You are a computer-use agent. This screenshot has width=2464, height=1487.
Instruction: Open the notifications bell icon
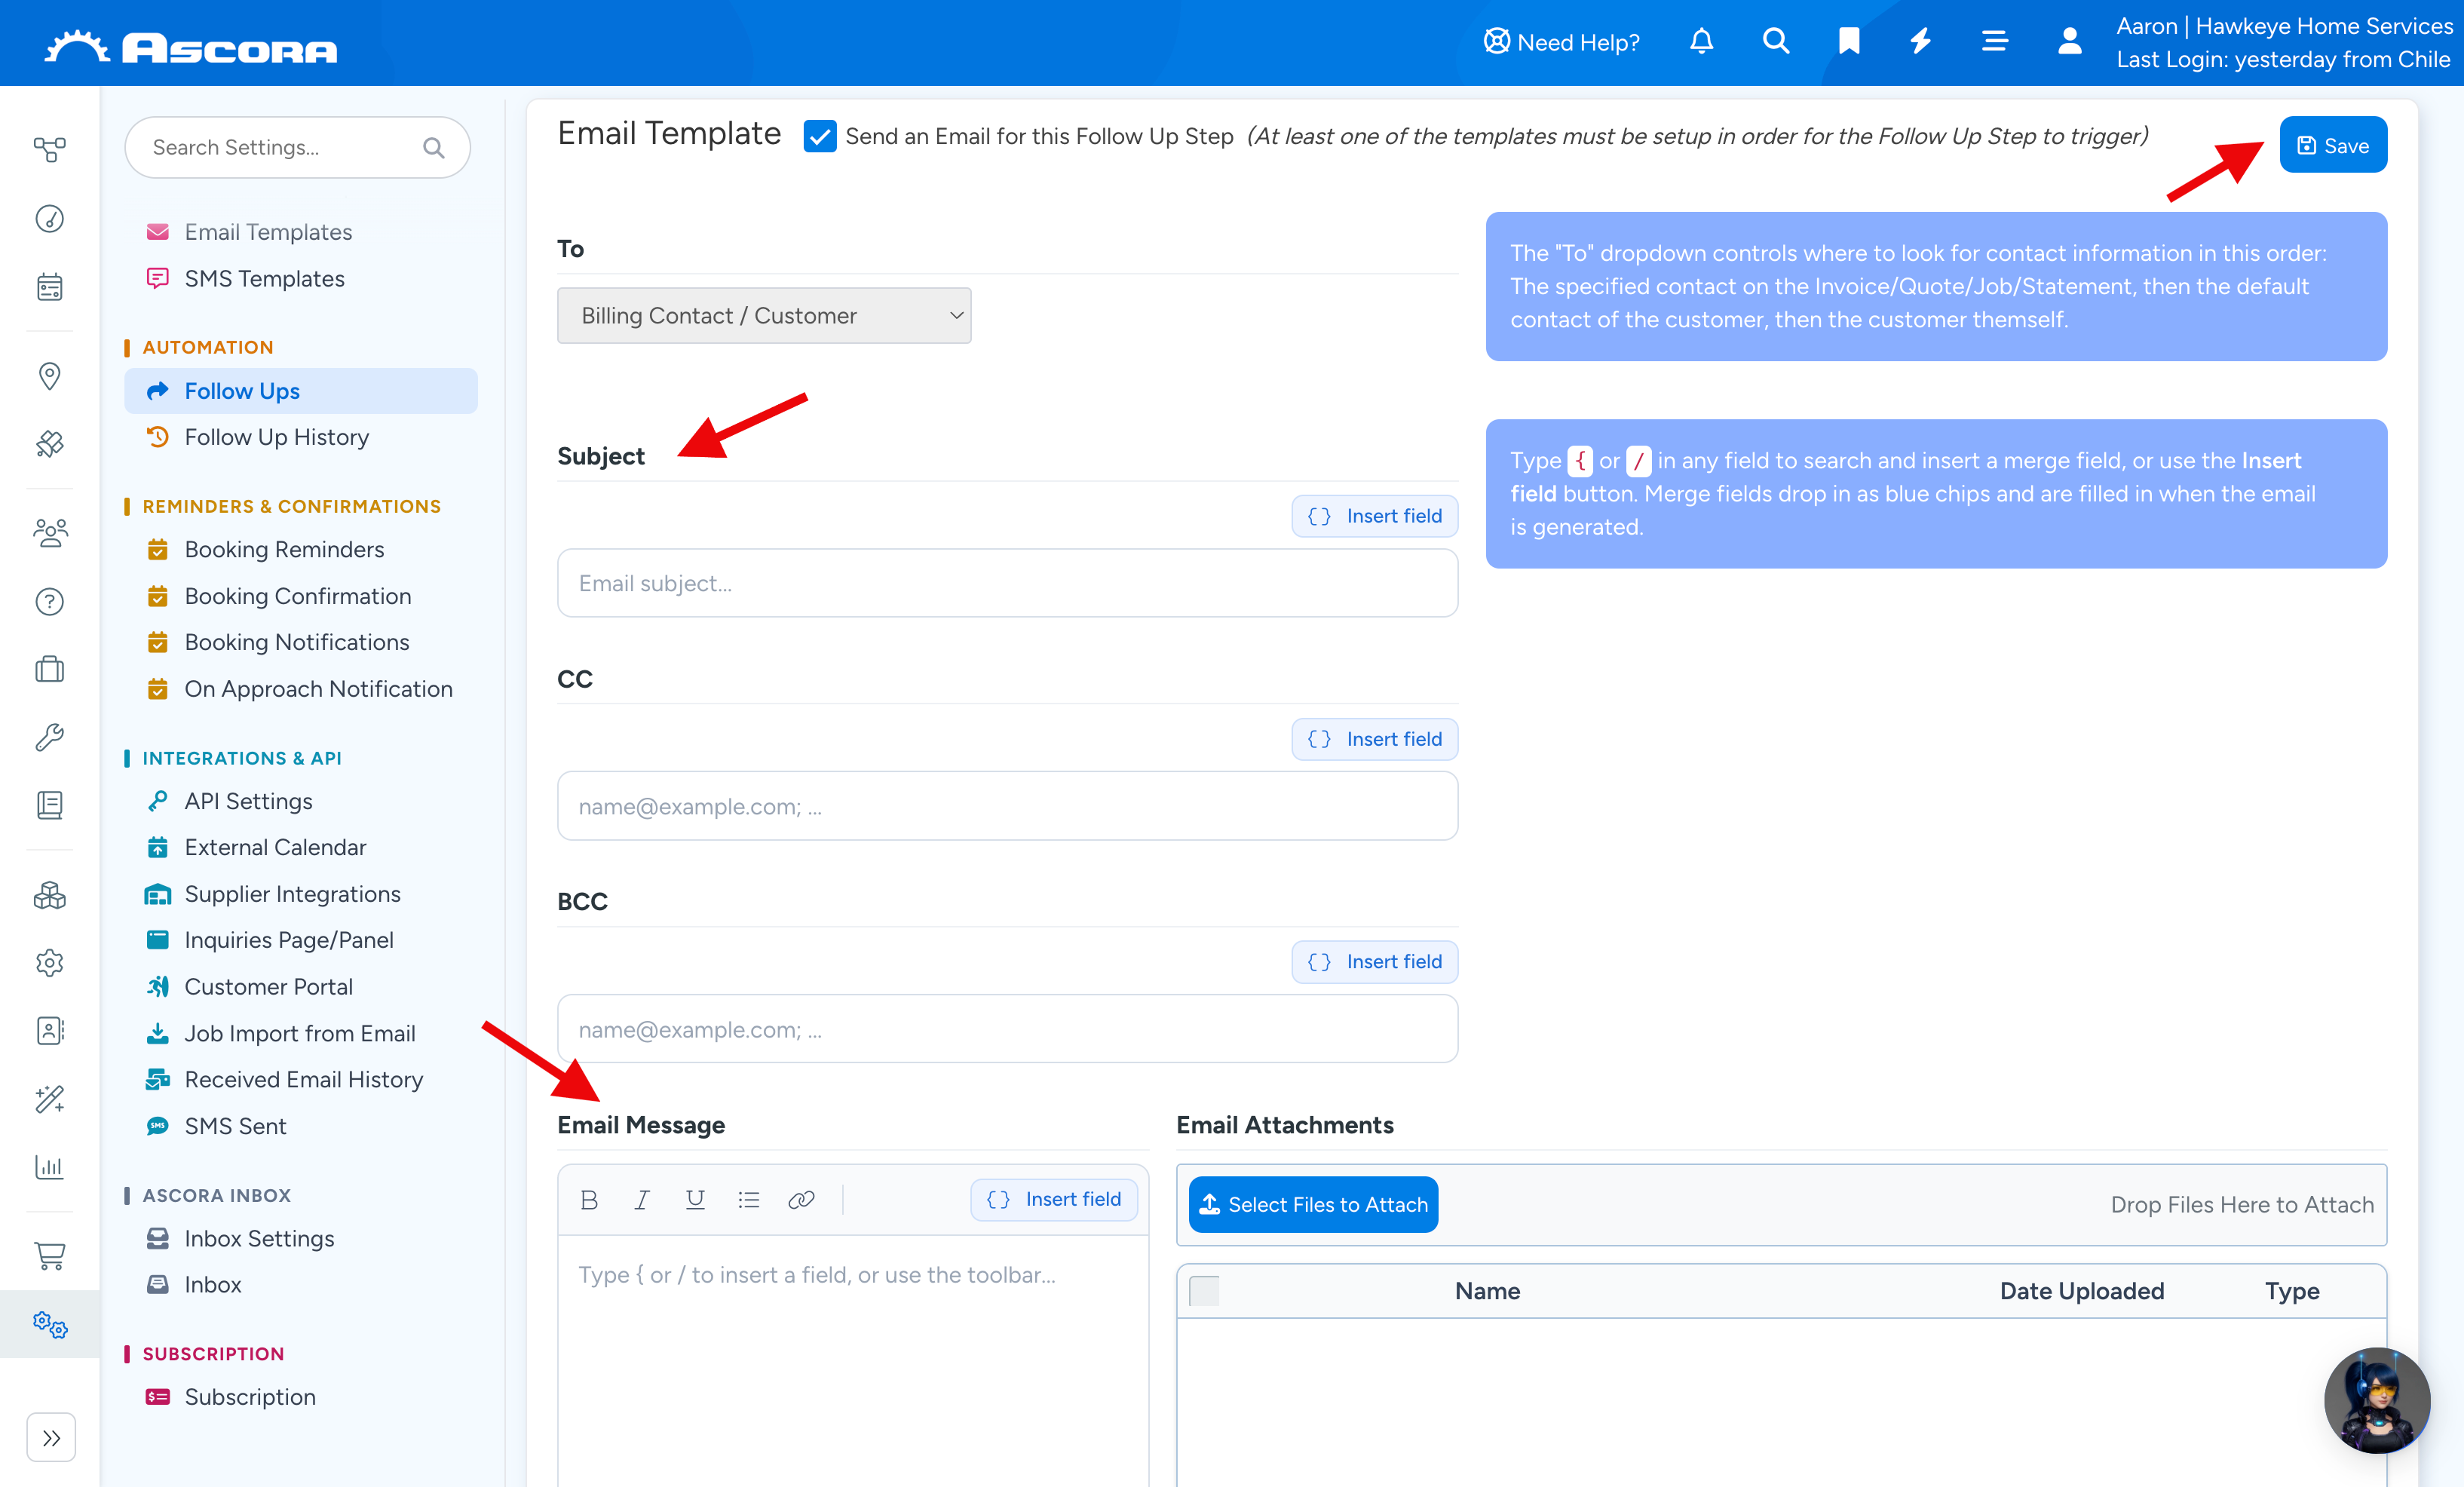pos(1701,41)
